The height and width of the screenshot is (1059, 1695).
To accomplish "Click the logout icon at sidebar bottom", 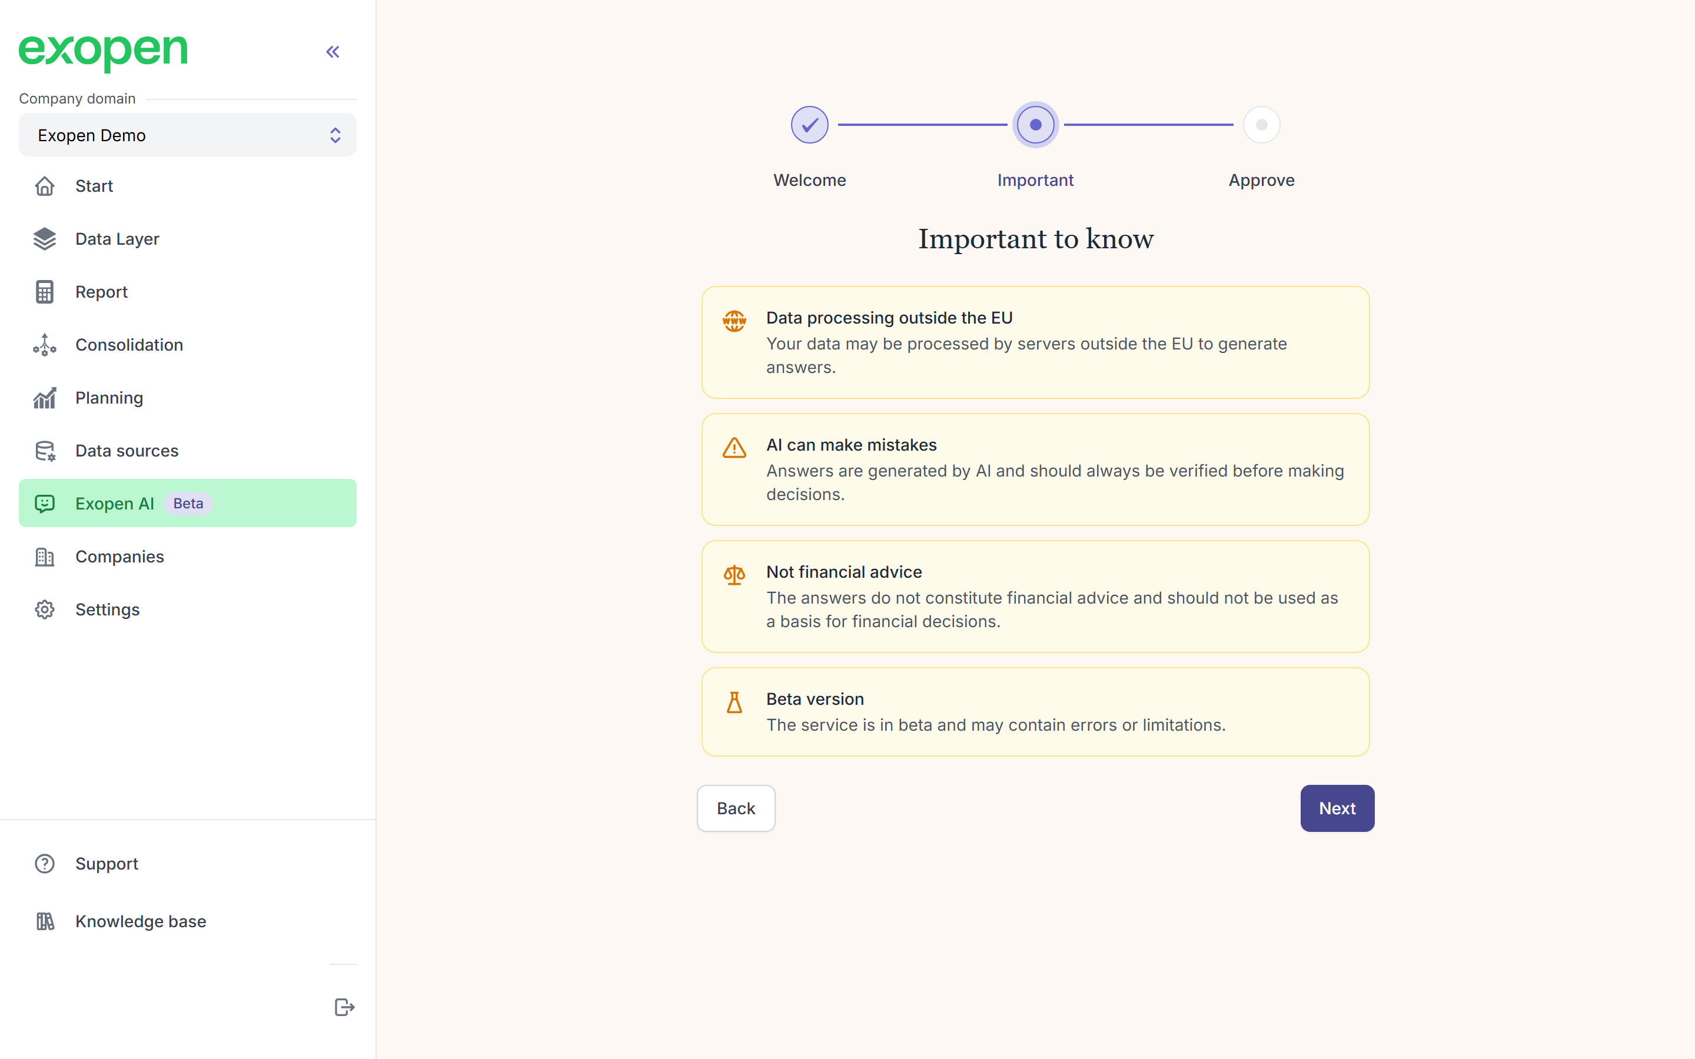I will 344,1007.
